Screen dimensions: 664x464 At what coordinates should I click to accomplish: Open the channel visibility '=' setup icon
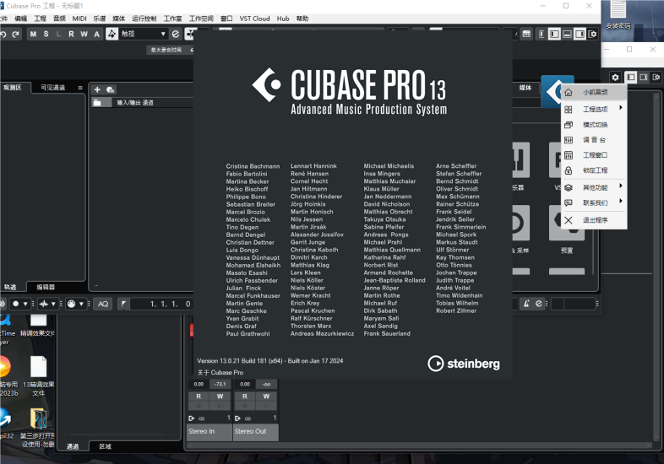(80, 88)
